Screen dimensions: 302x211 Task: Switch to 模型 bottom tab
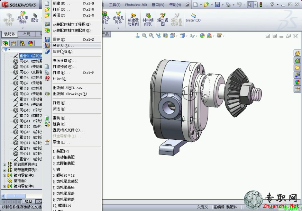click(29, 201)
